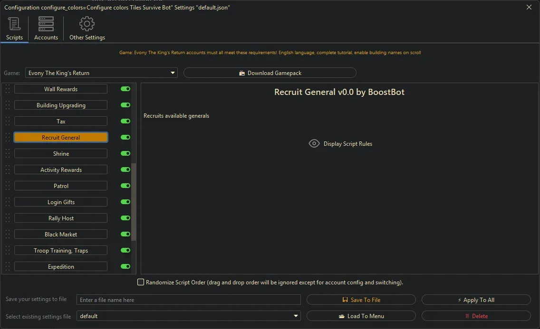The width and height of the screenshot is (540, 329).
Task: Open the Accounts panel icon
Action: pyautogui.click(x=46, y=23)
